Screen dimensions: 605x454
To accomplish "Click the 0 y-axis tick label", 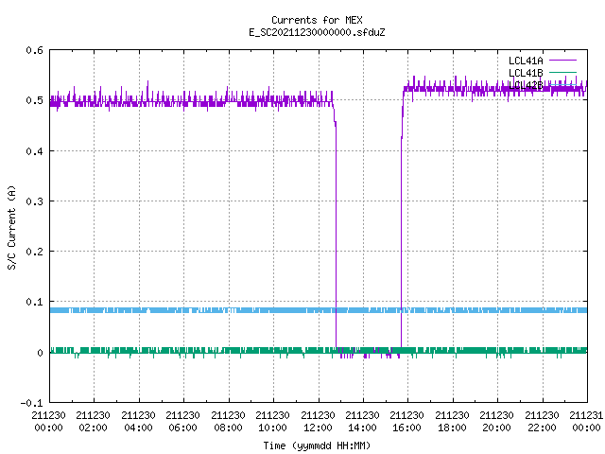I will click(40, 353).
